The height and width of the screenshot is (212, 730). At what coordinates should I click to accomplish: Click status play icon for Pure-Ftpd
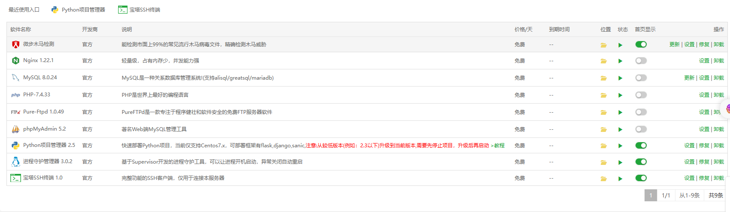(620, 113)
